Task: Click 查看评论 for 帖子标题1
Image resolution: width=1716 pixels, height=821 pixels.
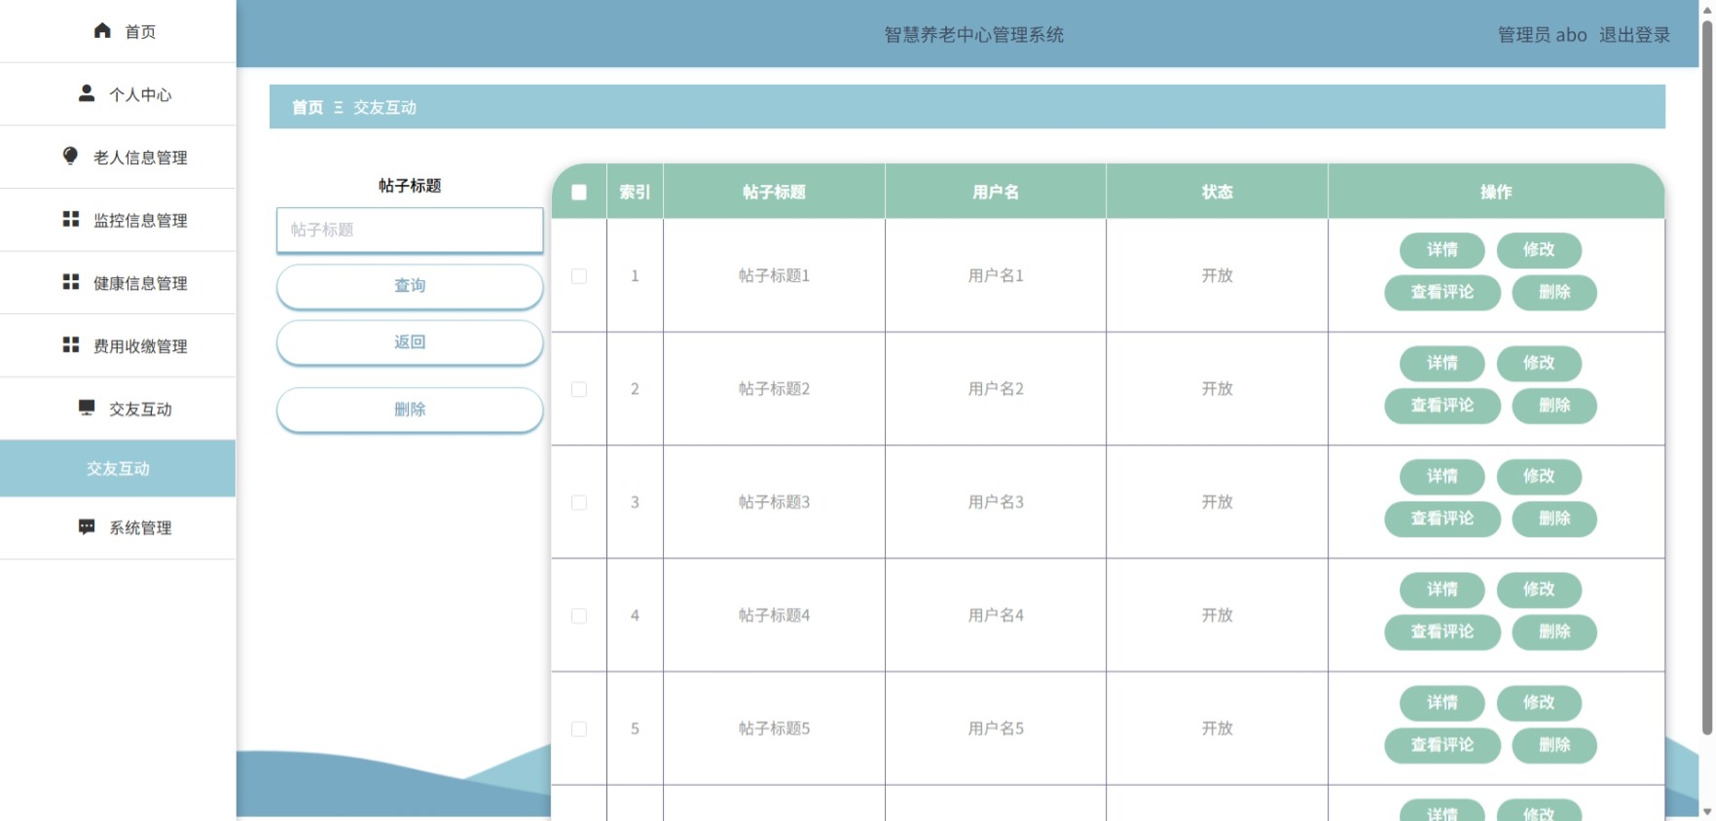Action: 1442,292
